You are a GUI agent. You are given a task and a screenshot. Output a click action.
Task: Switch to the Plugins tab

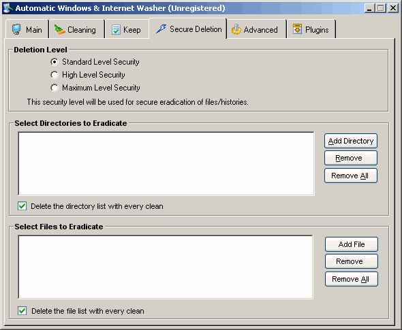pos(311,29)
